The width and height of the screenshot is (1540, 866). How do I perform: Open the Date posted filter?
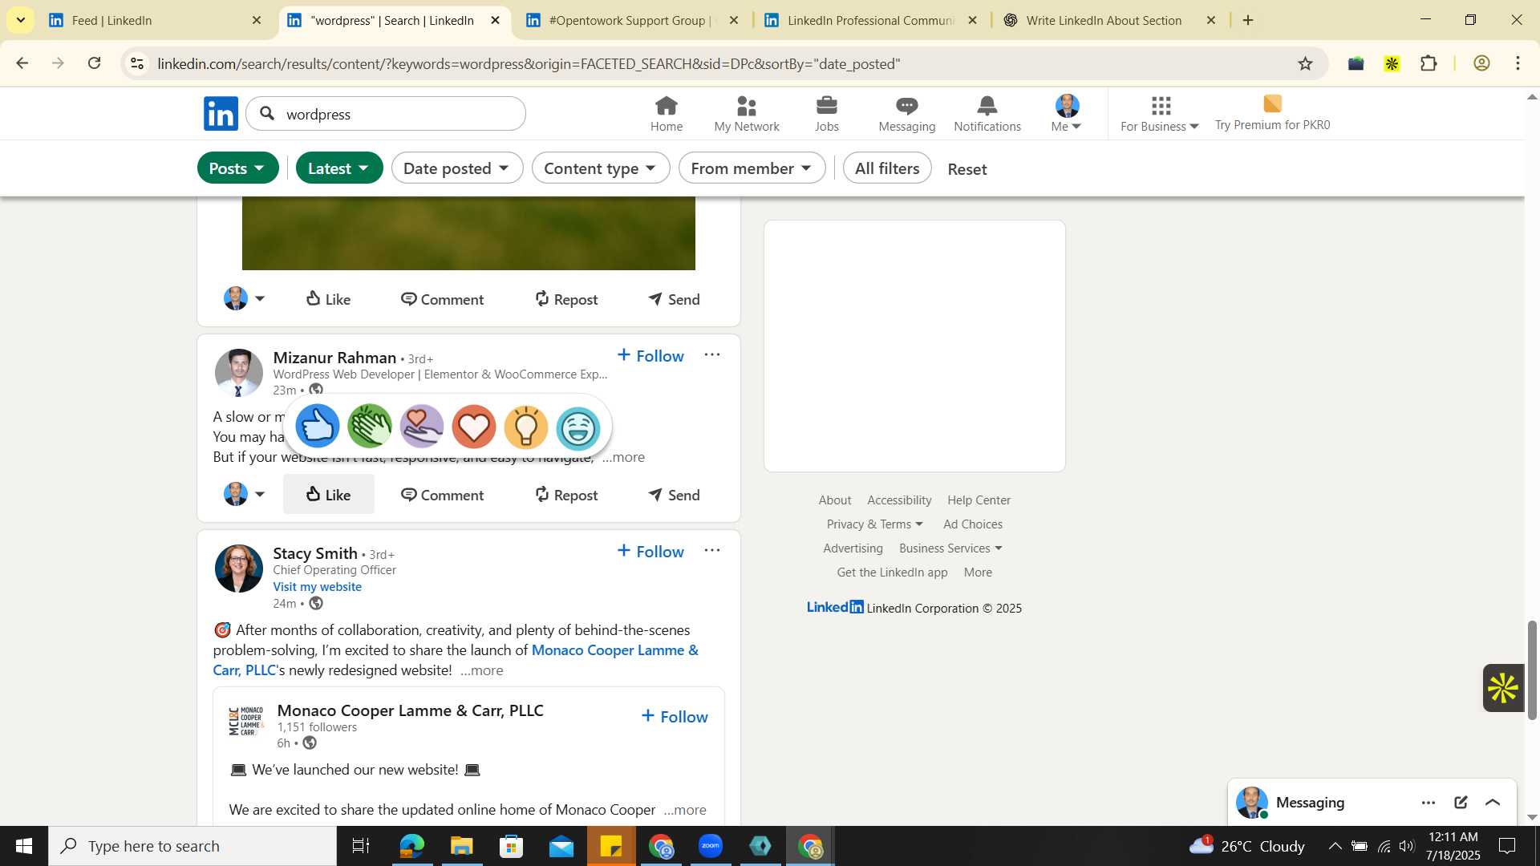[x=457, y=168]
